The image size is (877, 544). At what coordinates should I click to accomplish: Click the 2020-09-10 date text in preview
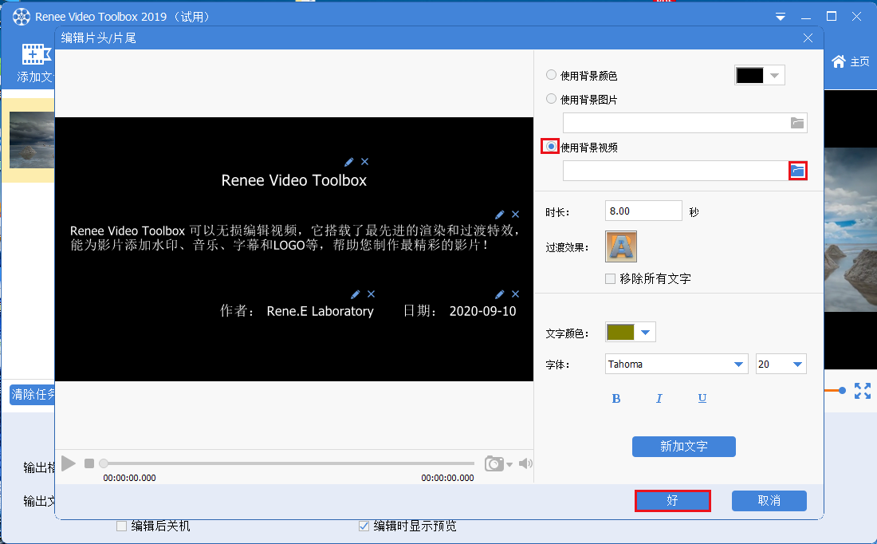482,311
